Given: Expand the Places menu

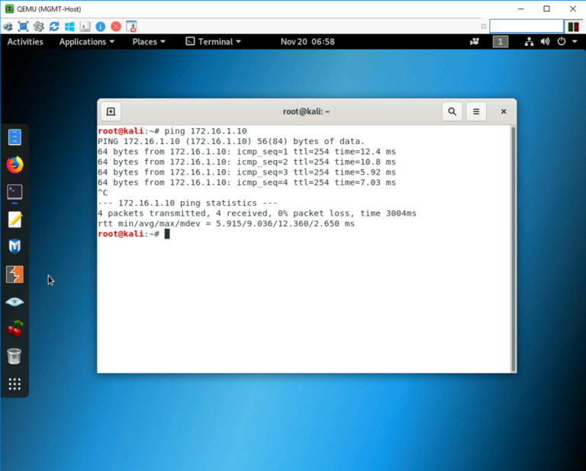Looking at the screenshot, I should click(149, 41).
